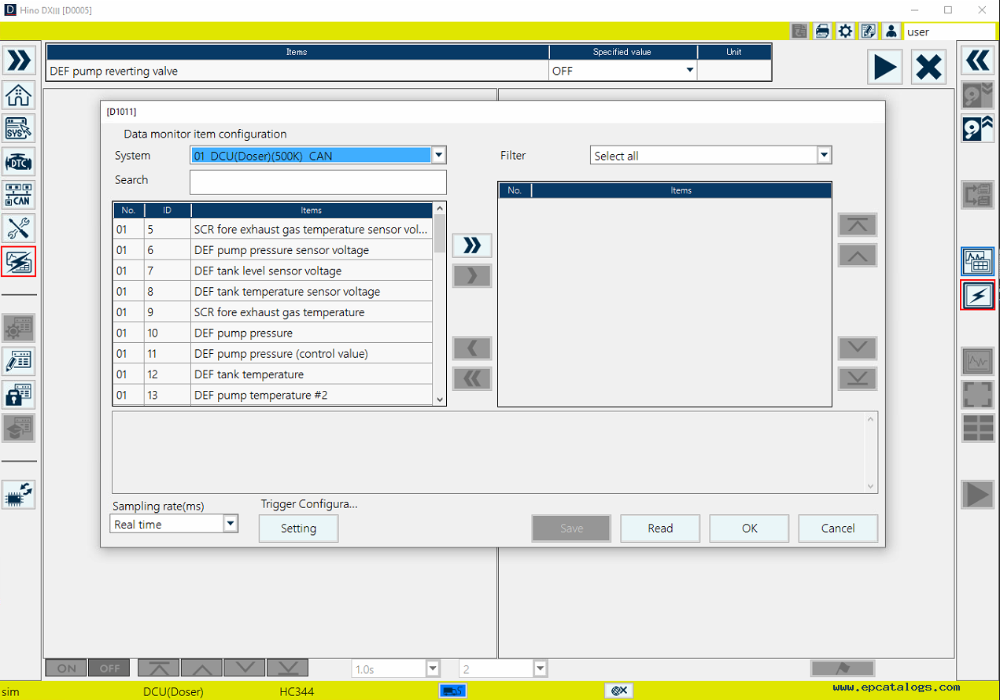Open the DTC diagnostic codes icon
This screenshot has width=1000, height=700.
19,162
